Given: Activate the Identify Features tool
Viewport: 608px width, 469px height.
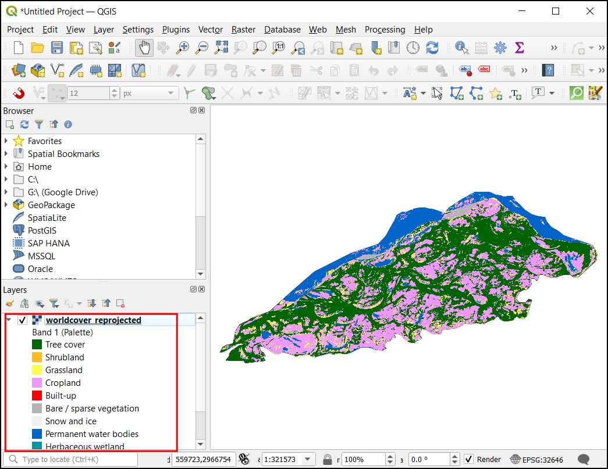Looking at the screenshot, I should [462, 48].
